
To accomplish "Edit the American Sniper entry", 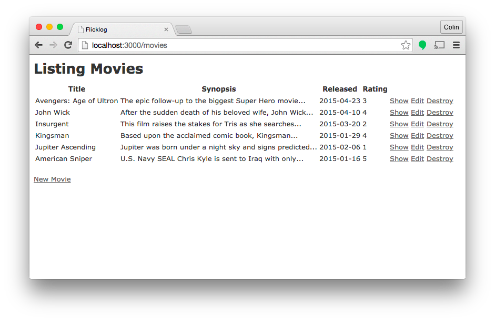I will (x=417, y=158).
